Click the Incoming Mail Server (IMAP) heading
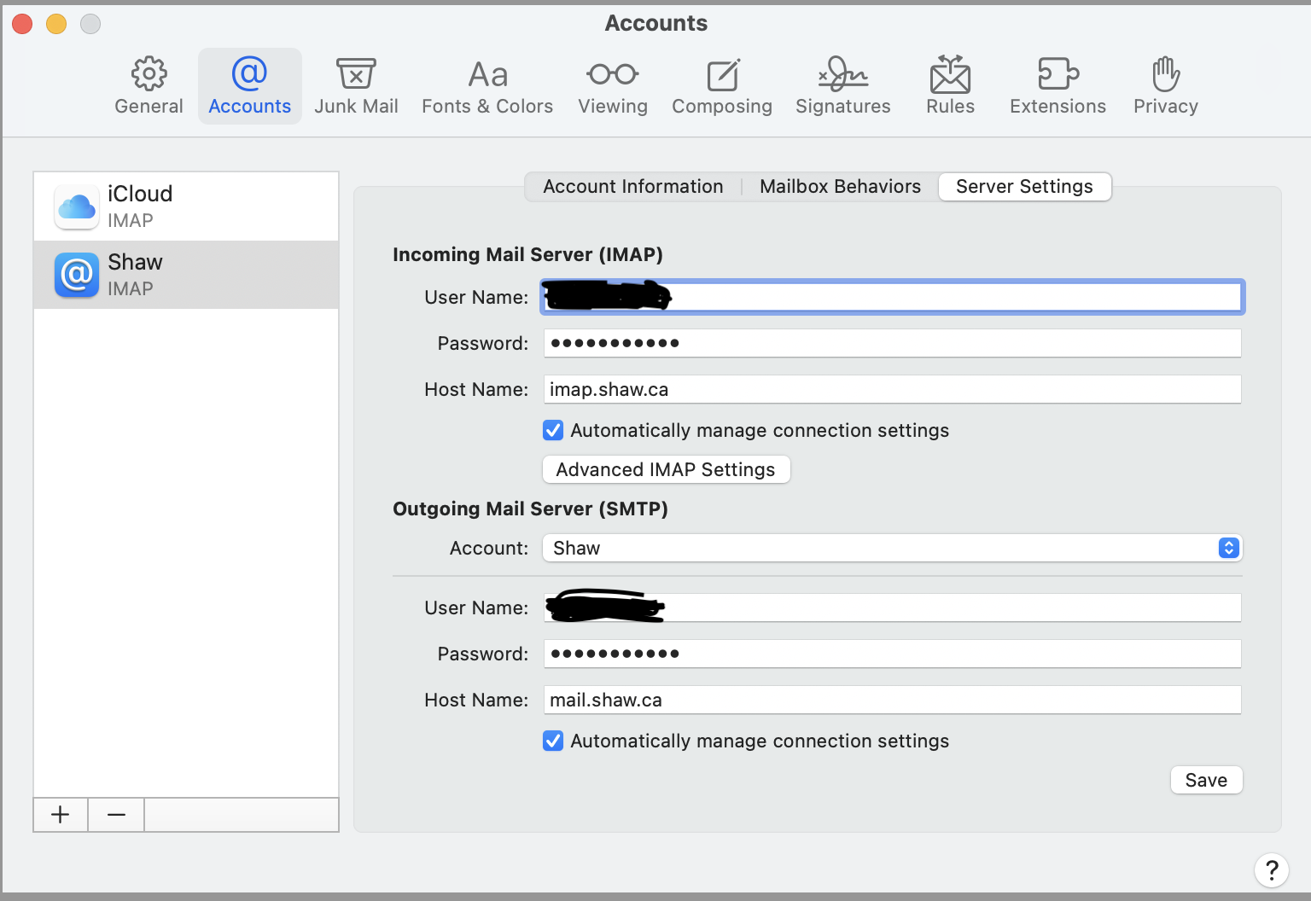 click(x=527, y=254)
